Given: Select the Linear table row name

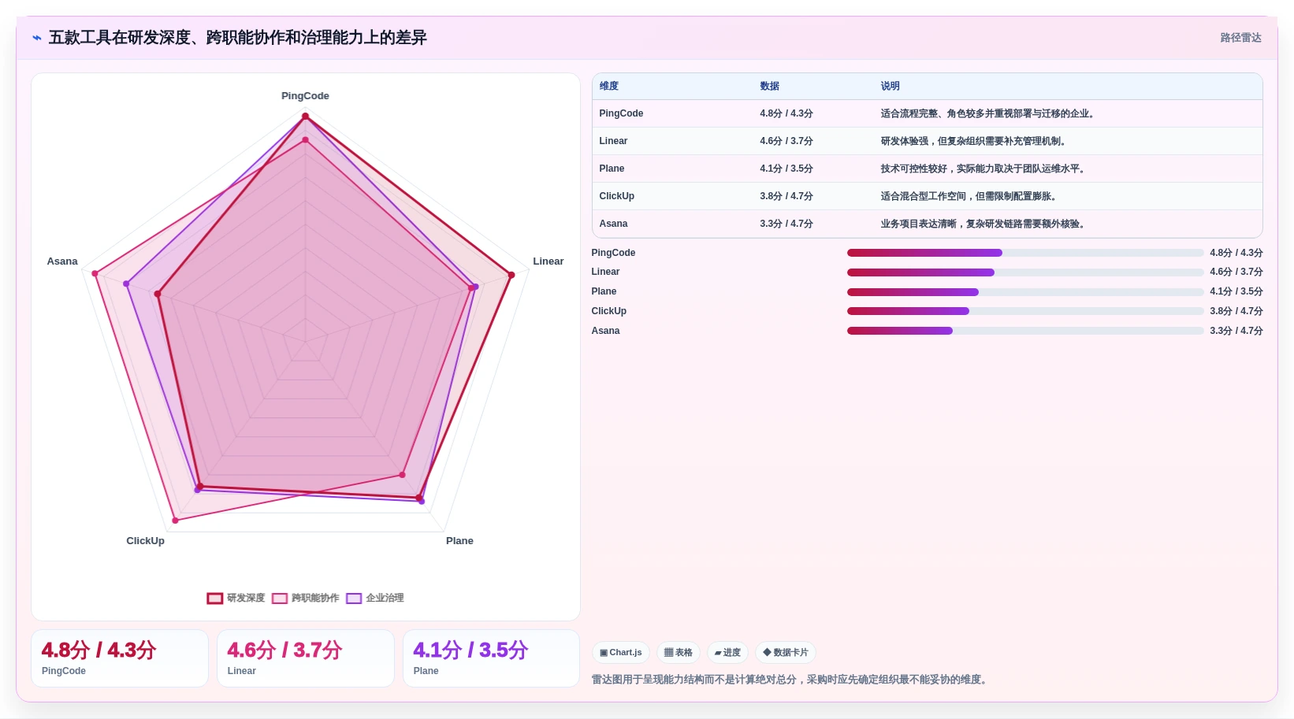Looking at the screenshot, I should [613, 141].
